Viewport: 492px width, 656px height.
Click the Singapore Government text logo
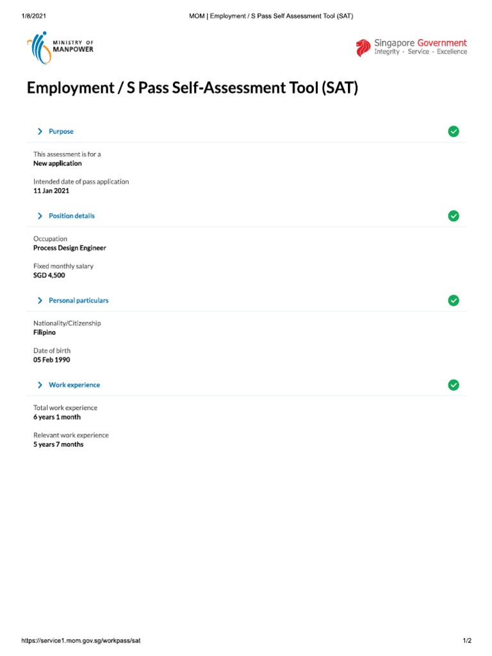pos(420,47)
